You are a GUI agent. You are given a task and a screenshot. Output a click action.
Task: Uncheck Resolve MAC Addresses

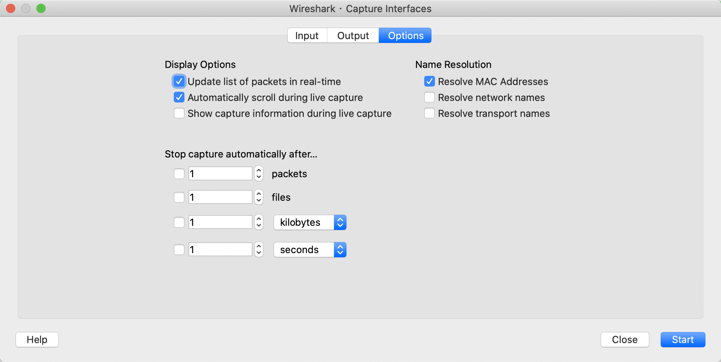coord(430,82)
